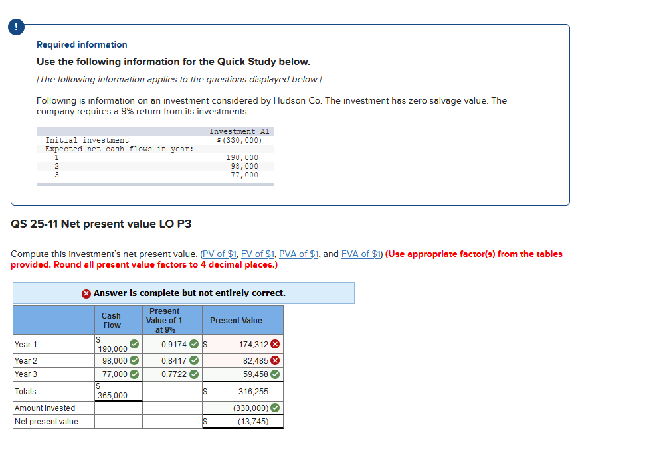Click the 98,000 year 2 value in info table

(244, 166)
